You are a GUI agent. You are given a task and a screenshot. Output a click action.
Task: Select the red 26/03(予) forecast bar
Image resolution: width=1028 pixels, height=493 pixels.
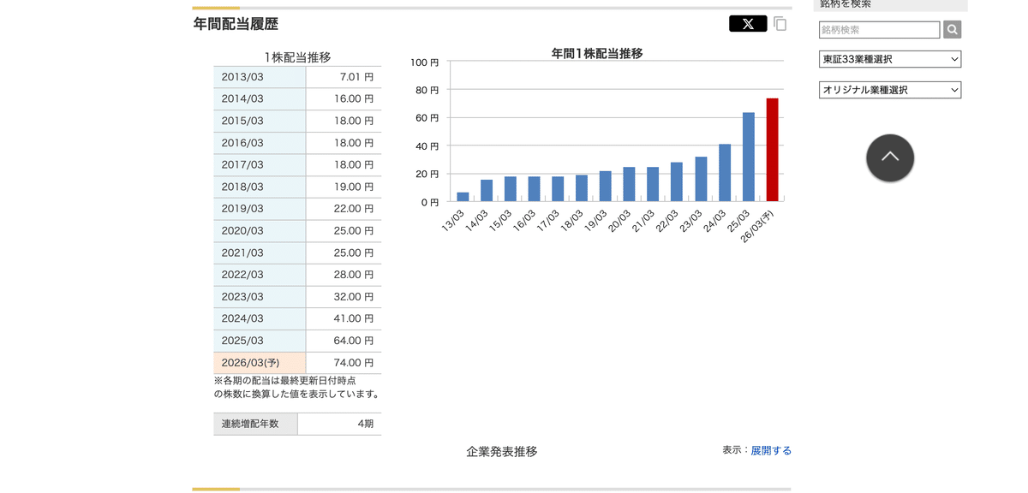point(772,150)
